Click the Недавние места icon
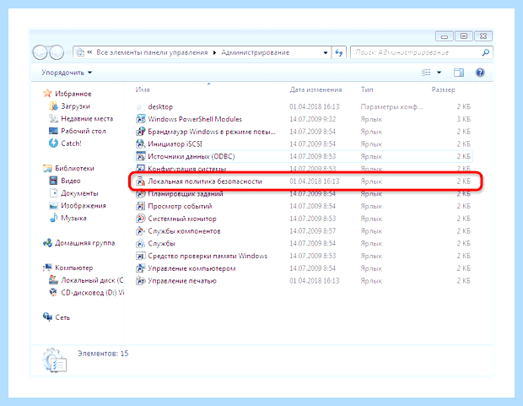The image size is (523, 406). pyautogui.click(x=53, y=118)
